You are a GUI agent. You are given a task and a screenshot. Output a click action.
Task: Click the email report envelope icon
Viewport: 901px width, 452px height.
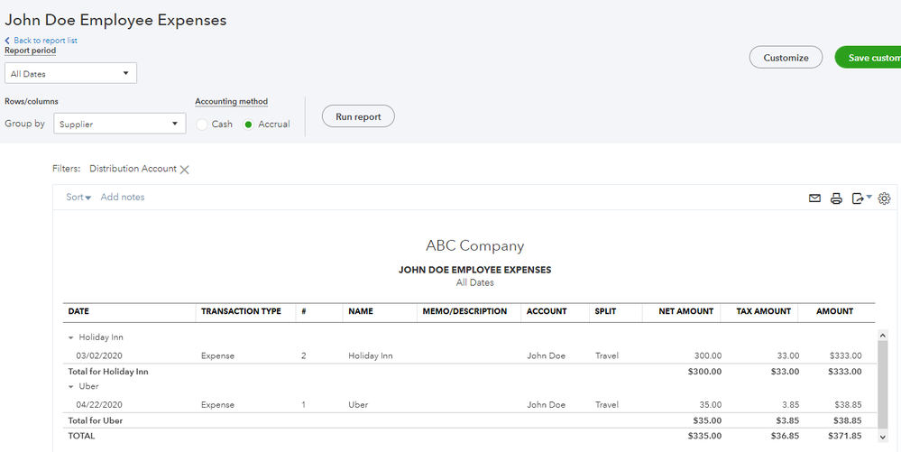[814, 198]
